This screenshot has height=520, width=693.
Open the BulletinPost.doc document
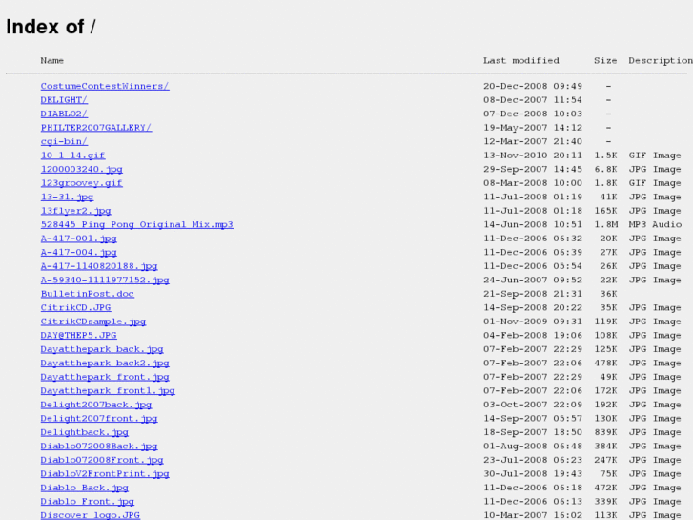[88, 294]
